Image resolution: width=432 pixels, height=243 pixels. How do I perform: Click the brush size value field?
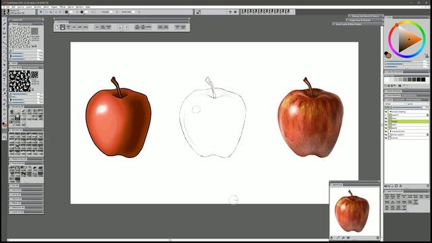click(x=72, y=12)
